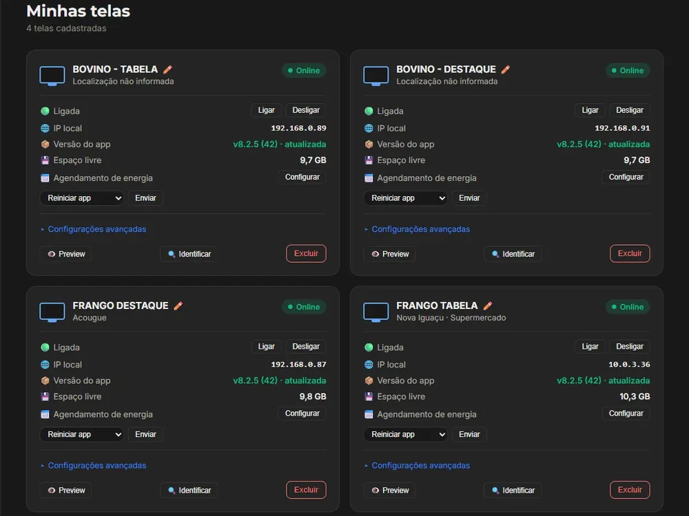Open Reiniciar app dropdown for BOVINO - TABELA
The width and height of the screenshot is (689, 516).
click(x=82, y=198)
